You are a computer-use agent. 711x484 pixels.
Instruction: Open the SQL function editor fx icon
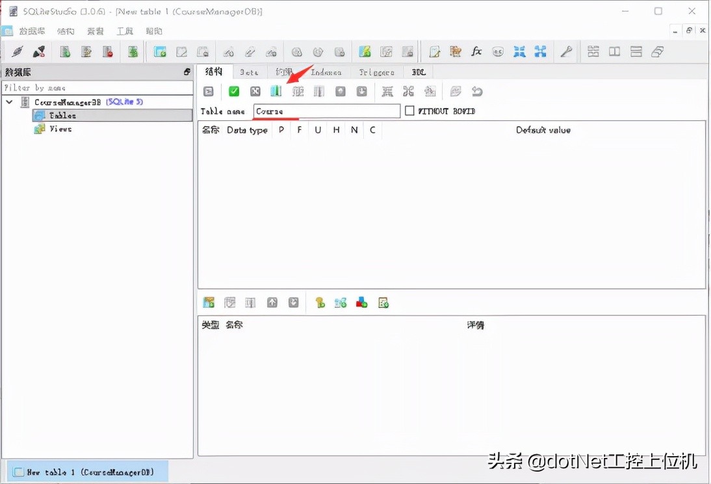tap(476, 51)
